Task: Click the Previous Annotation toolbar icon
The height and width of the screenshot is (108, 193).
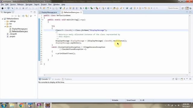Action: pyautogui.click(x=140, y=8)
